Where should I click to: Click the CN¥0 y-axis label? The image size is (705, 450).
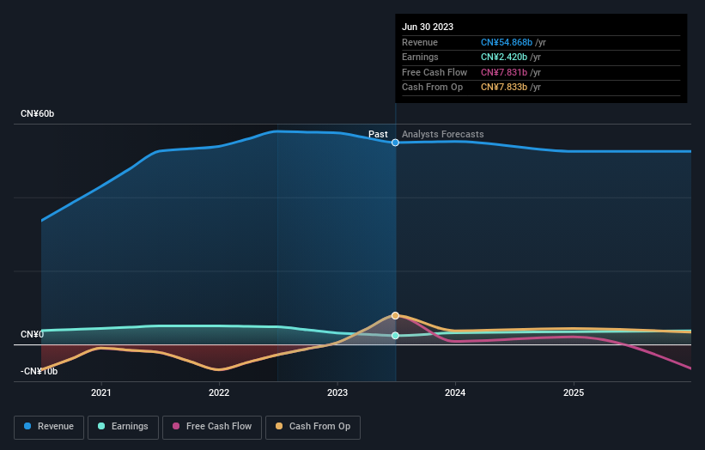32,334
